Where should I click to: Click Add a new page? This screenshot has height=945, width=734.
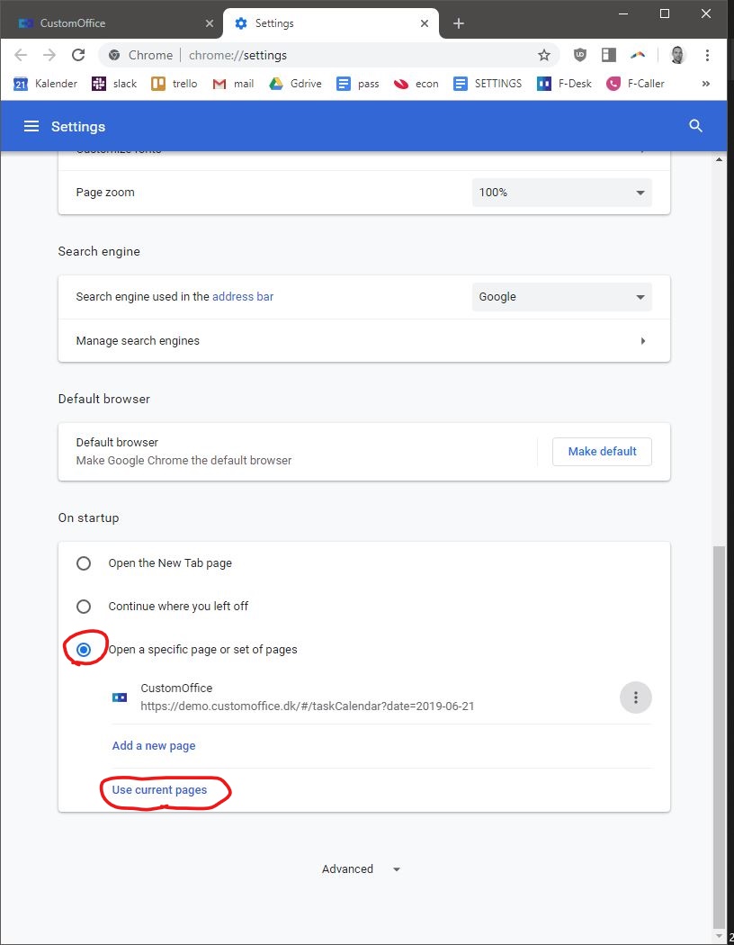coord(154,746)
